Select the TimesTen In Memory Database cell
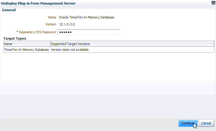This screenshot has width=216, height=131. pyautogui.click(x=27, y=50)
